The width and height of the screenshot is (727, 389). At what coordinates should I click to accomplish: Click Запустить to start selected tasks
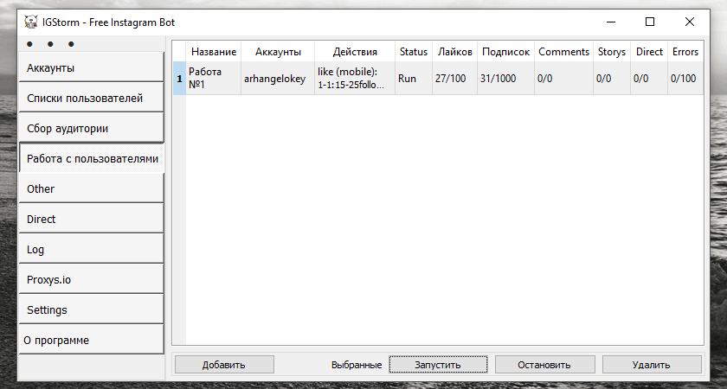[x=438, y=365]
